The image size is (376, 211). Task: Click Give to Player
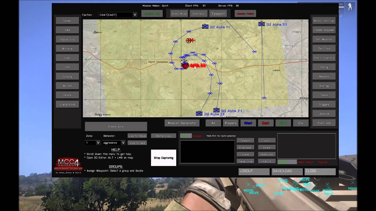(137, 136)
